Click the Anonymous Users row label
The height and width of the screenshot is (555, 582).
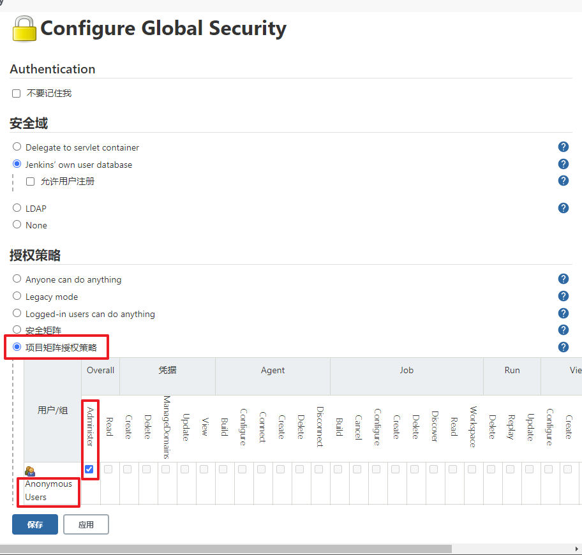coord(48,491)
